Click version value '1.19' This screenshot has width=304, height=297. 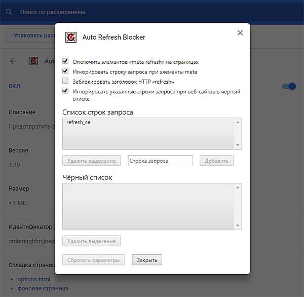pos(14,165)
